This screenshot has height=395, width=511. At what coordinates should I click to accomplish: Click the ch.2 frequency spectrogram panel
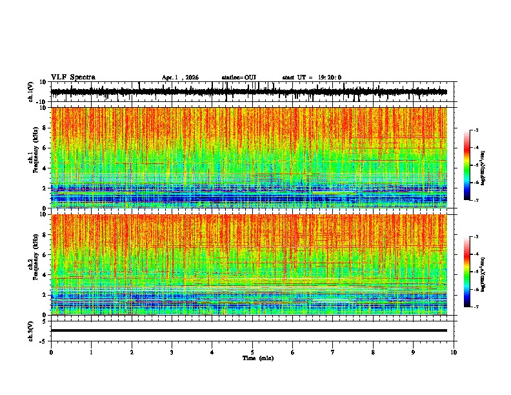pos(249,265)
